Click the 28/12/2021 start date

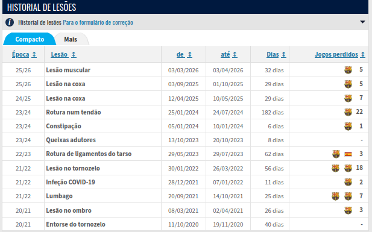click(x=183, y=183)
